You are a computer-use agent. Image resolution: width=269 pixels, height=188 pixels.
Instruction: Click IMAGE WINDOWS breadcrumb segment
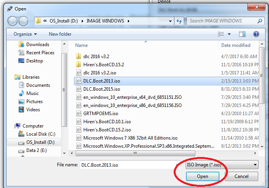[x=105, y=21]
